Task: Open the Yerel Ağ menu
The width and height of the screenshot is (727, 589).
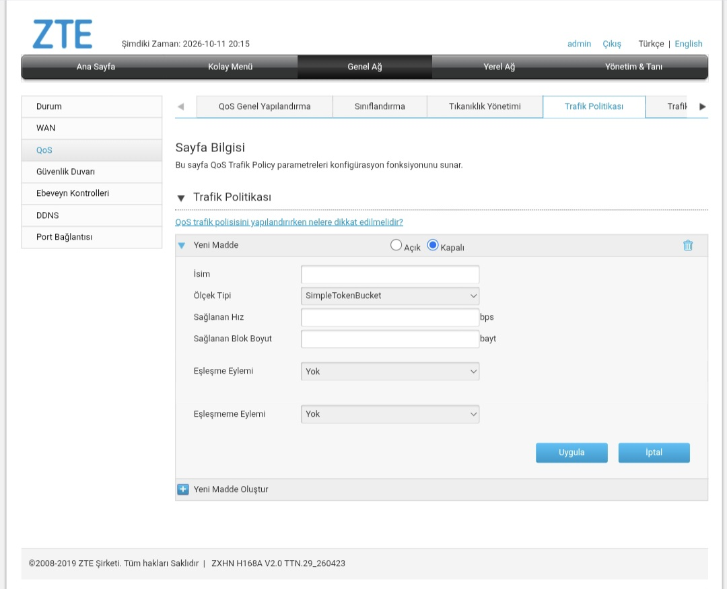Action: click(499, 67)
